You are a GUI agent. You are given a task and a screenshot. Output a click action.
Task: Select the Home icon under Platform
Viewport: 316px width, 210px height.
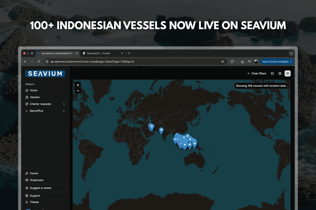tap(27, 90)
